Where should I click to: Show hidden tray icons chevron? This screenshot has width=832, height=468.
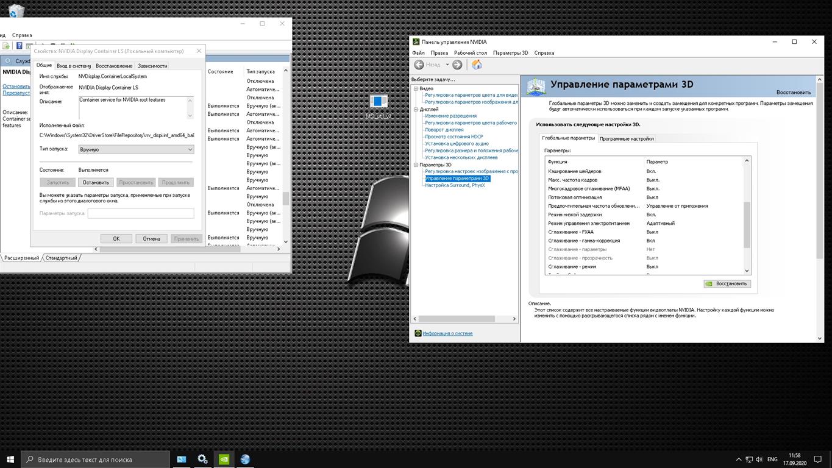tap(739, 459)
